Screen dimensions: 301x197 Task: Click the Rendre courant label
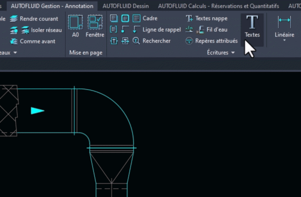pos(39,19)
